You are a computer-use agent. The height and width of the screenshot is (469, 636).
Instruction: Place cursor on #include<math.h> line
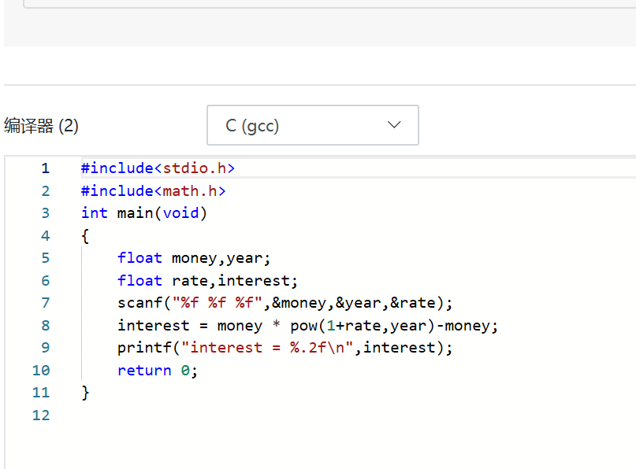click(154, 190)
